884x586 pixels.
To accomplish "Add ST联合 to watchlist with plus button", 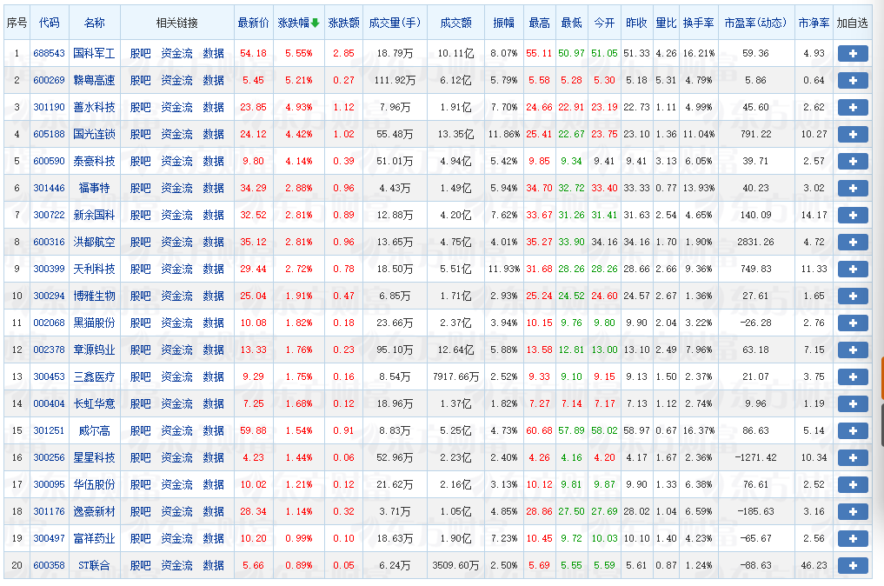I will click(x=853, y=566).
